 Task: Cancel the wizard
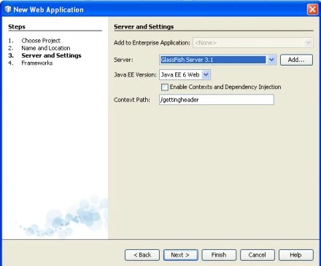click(258, 255)
